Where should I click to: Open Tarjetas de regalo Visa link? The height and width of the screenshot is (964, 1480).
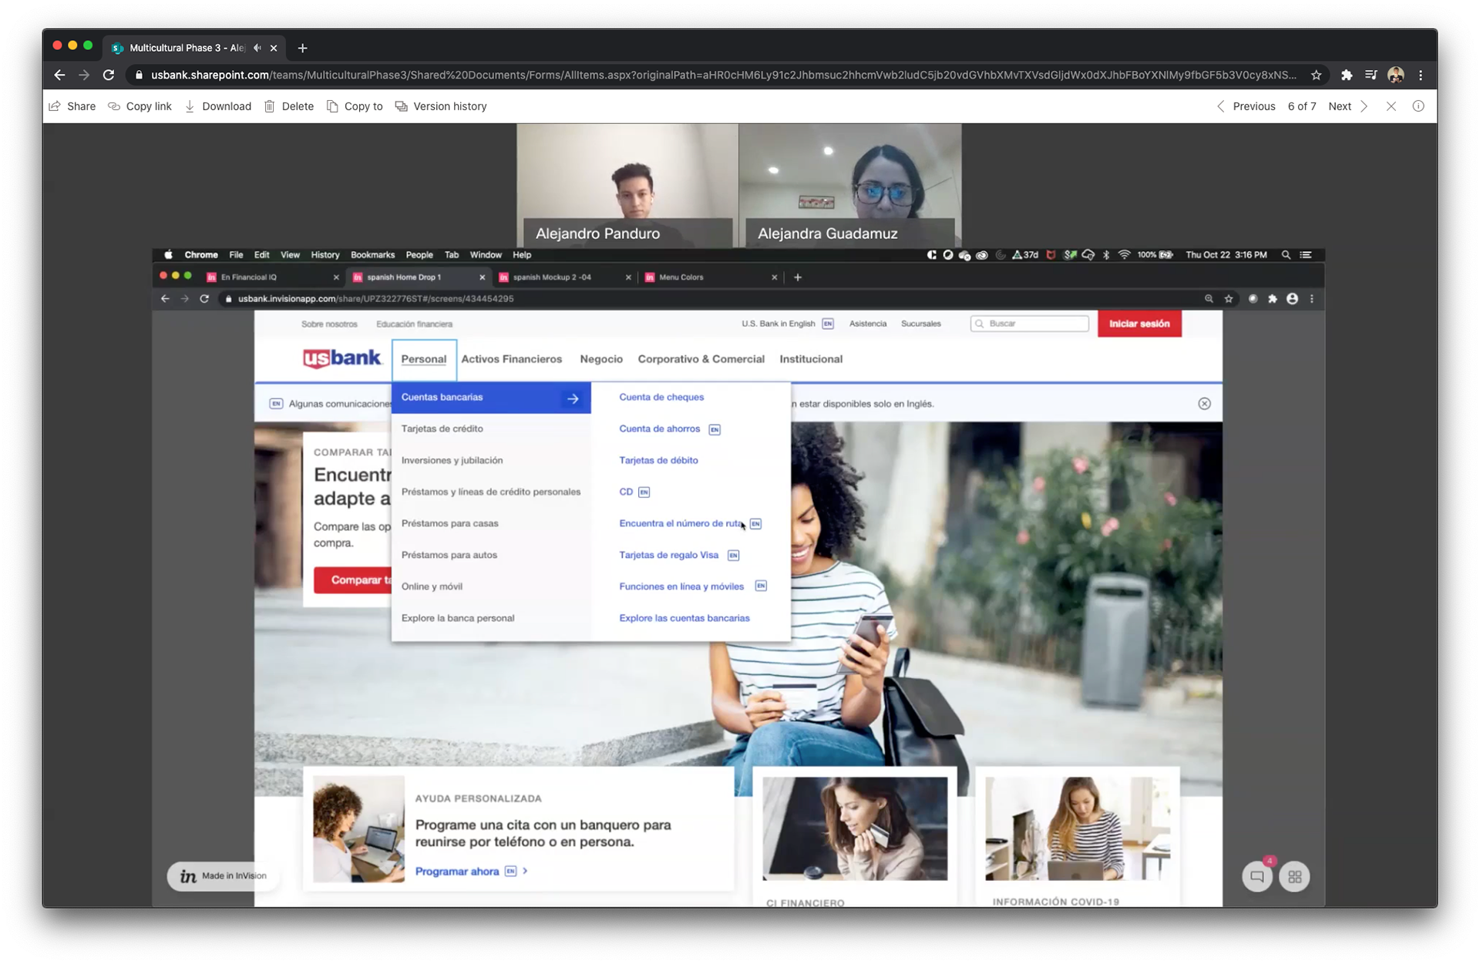click(668, 555)
